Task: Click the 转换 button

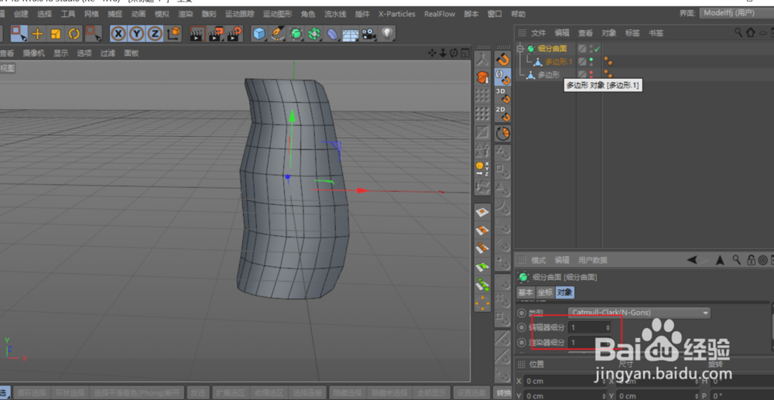Action: [503, 392]
